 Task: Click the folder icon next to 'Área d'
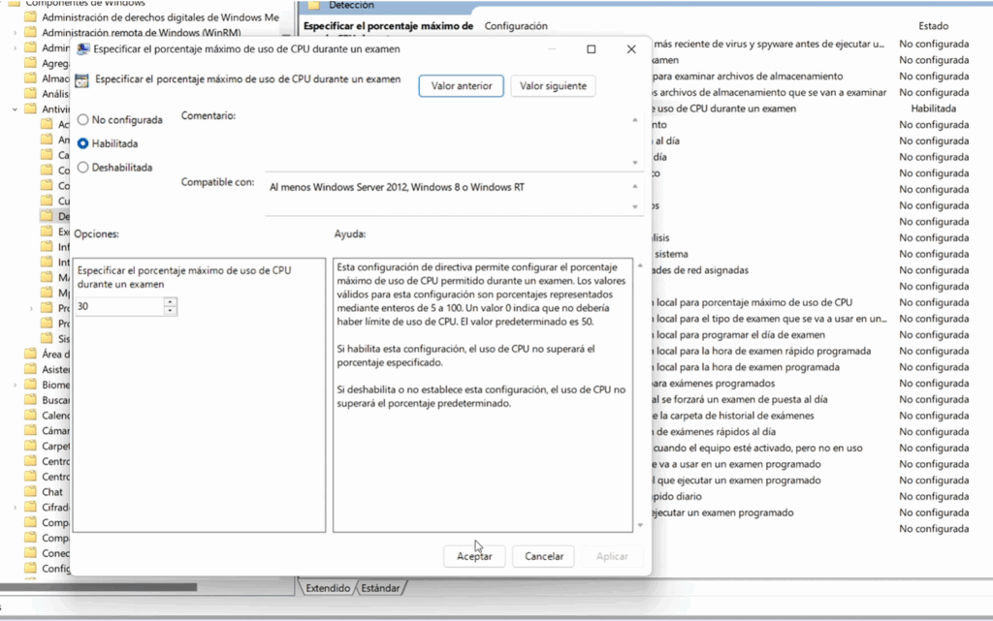pyautogui.click(x=30, y=354)
